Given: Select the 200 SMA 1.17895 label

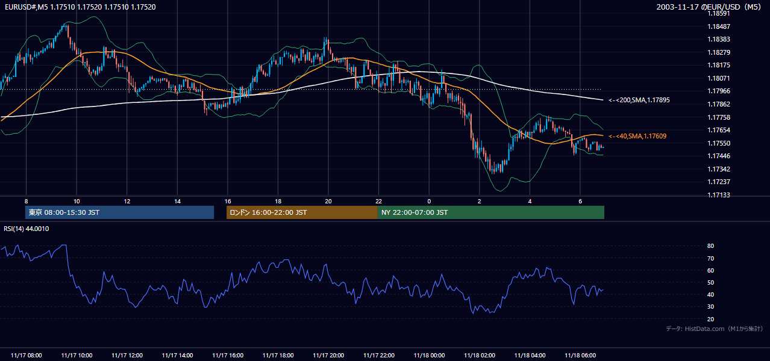Looking at the screenshot, I should pyautogui.click(x=639, y=100).
